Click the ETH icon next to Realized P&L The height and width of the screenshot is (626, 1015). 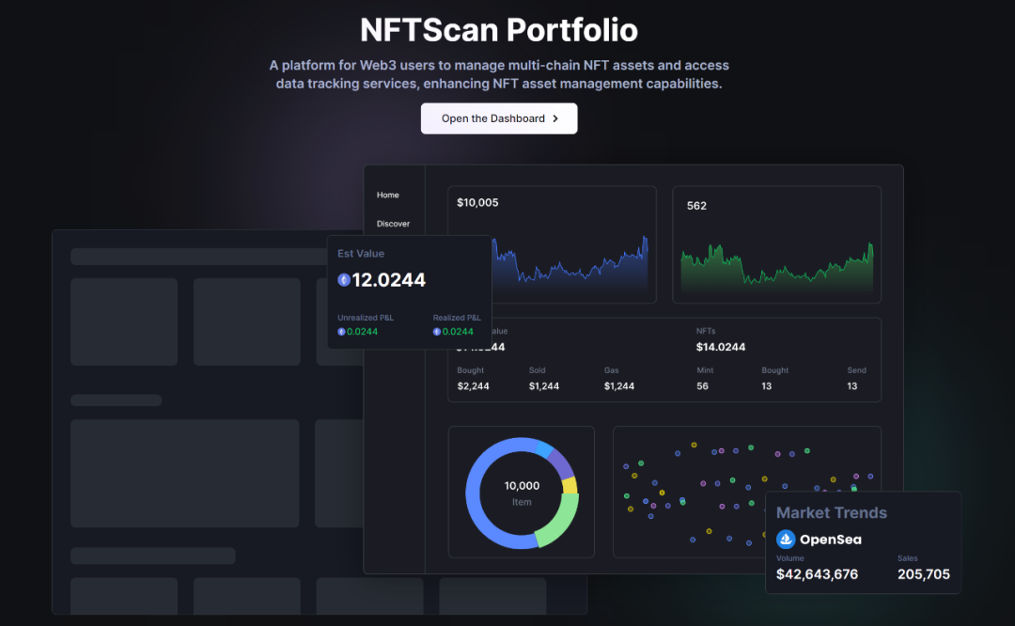tap(436, 332)
